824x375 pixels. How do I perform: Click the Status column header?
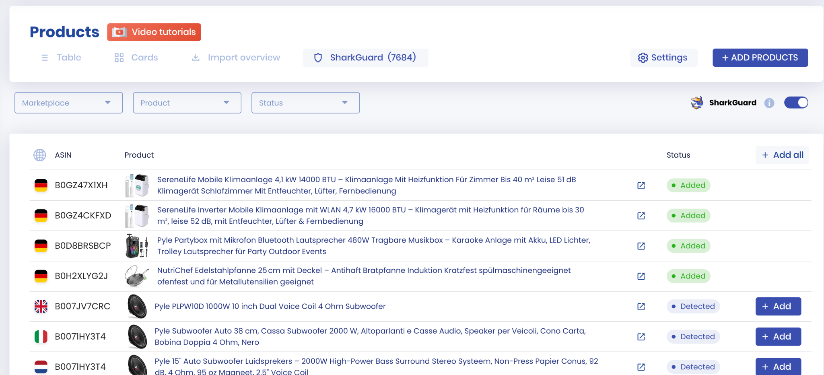click(678, 155)
